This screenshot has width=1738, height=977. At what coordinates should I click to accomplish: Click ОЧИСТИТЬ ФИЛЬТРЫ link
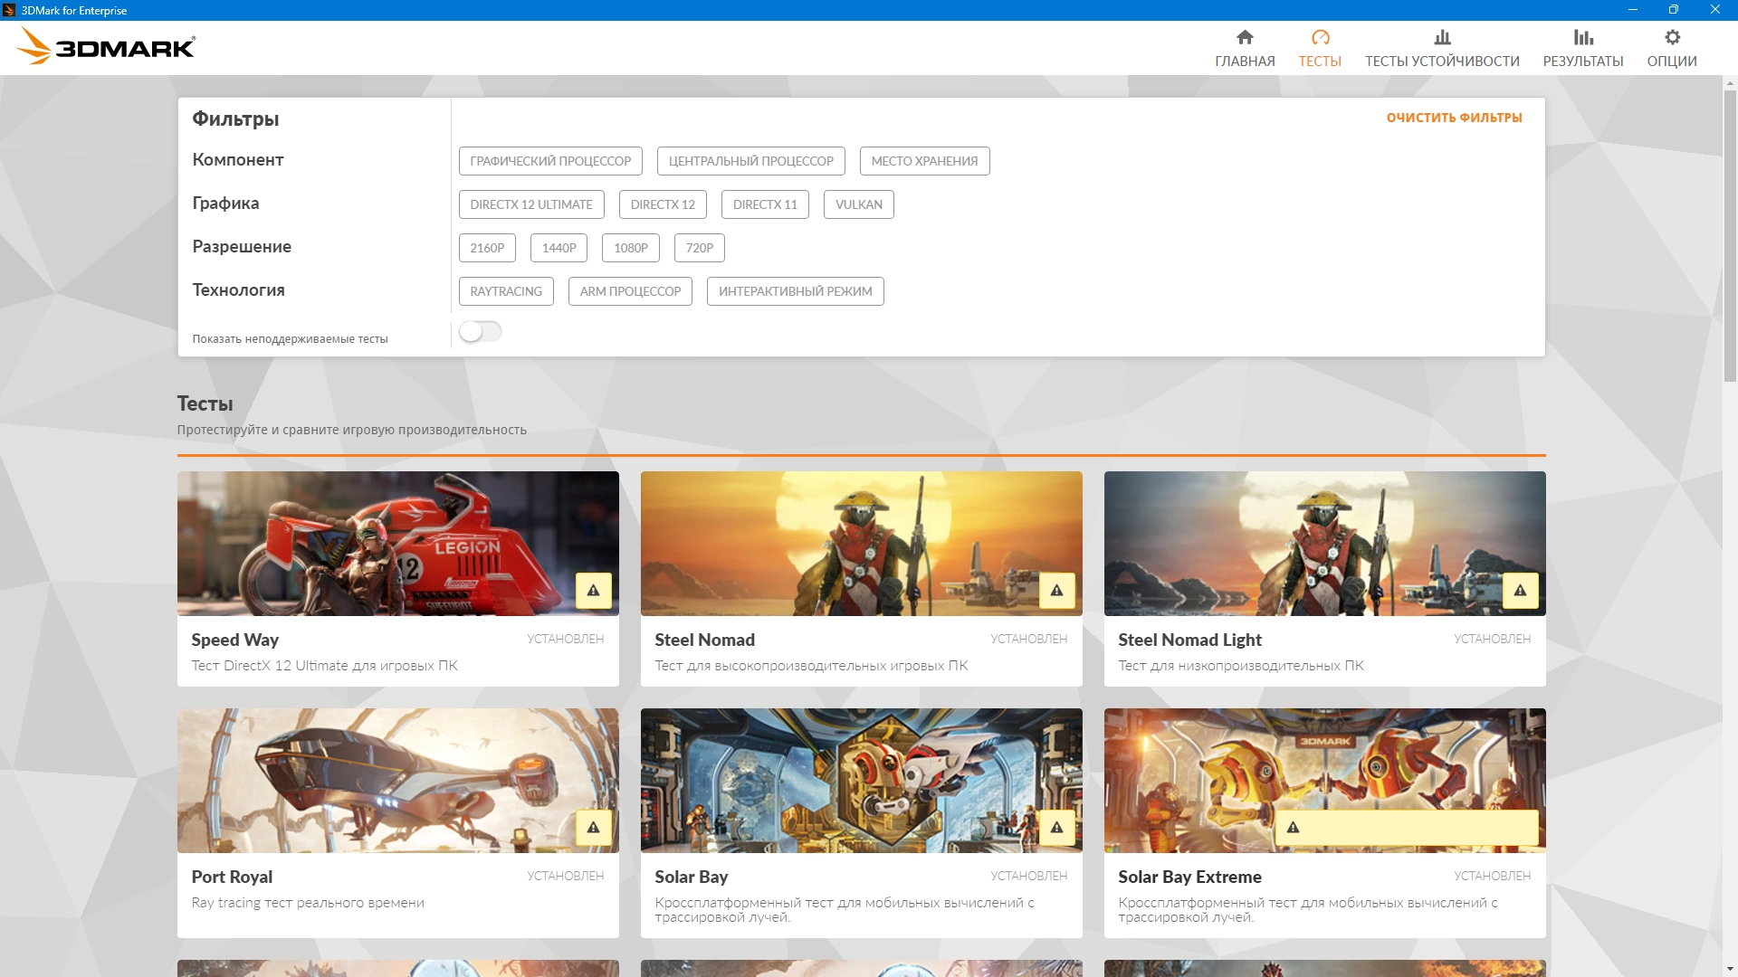(1454, 118)
